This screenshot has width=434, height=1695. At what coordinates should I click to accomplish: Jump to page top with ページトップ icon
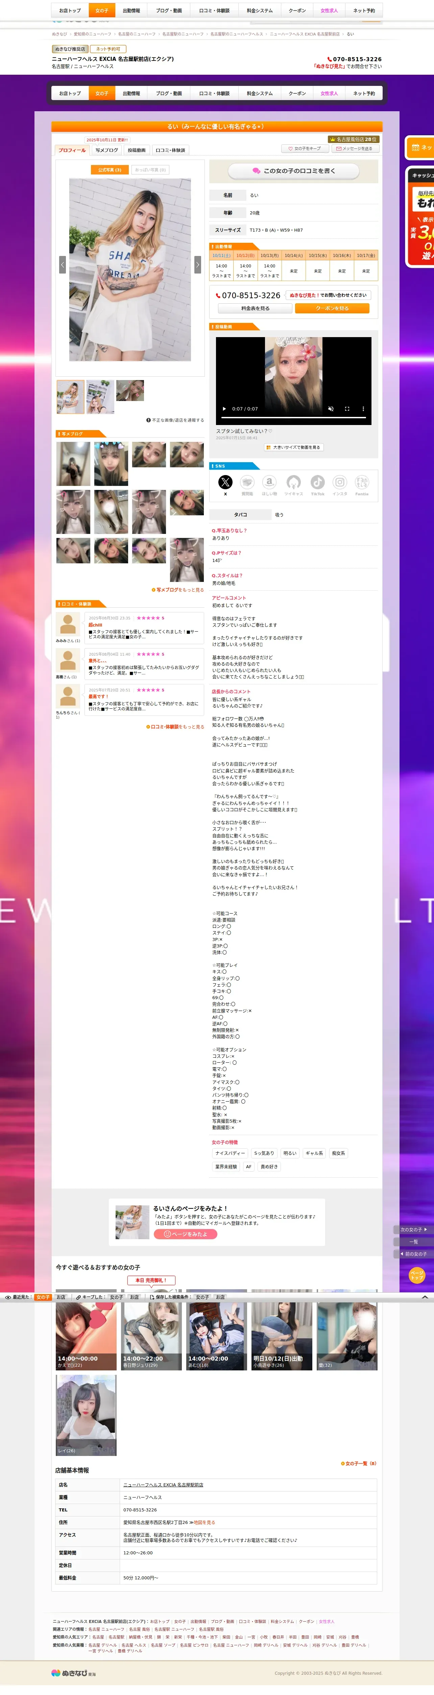[417, 1275]
